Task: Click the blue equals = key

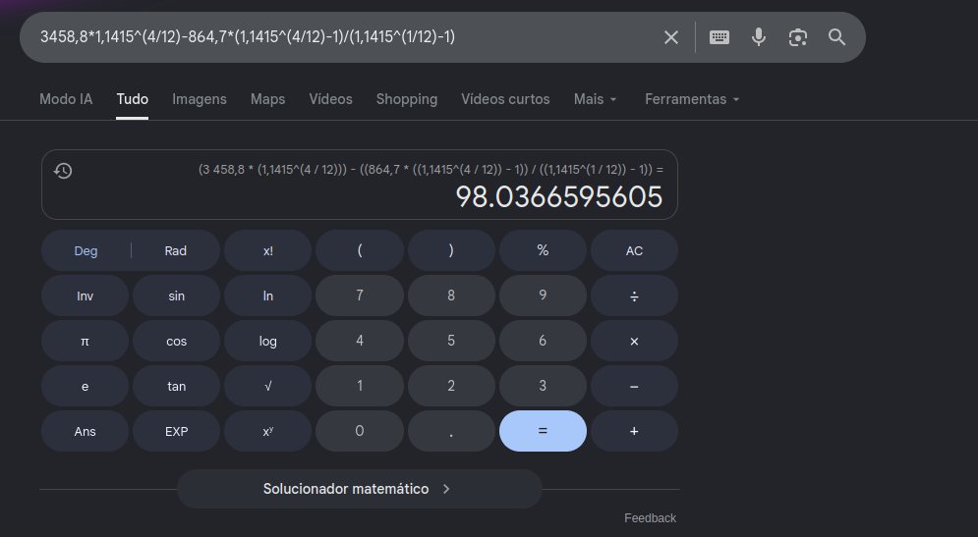Action: click(x=543, y=431)
